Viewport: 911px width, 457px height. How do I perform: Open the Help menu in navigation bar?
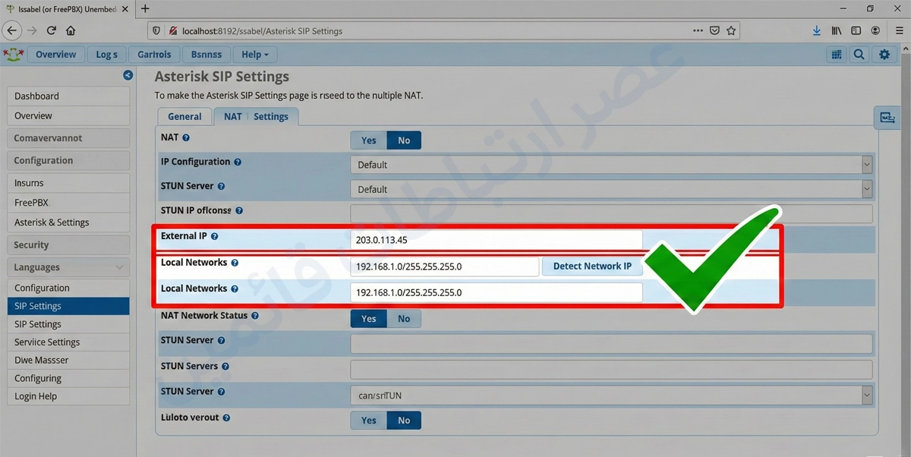pos(254,55)
